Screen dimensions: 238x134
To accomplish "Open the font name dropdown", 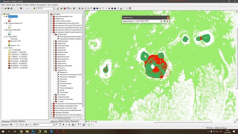I will 54,125.
